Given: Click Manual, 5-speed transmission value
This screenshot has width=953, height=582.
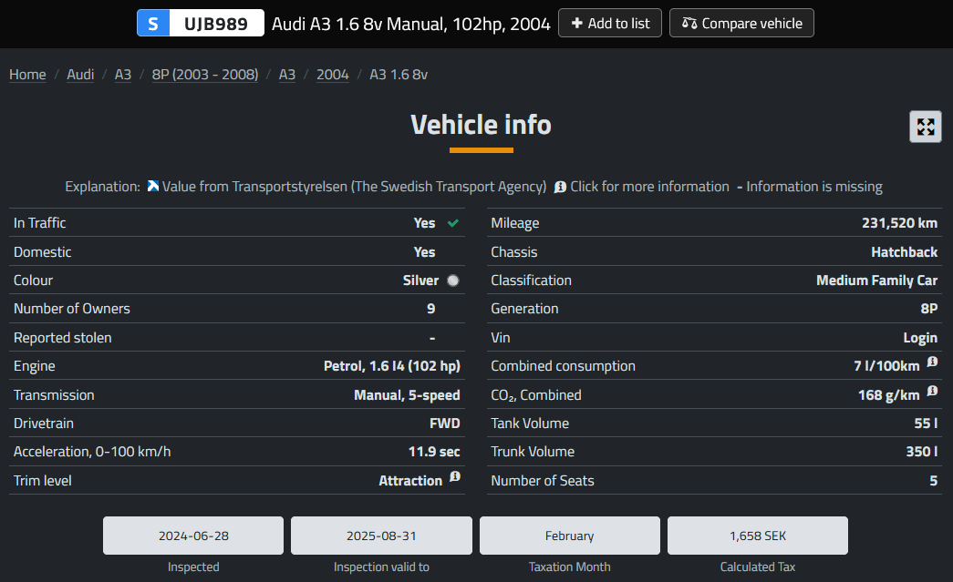Looking at the screenshot, I should 407,395.
